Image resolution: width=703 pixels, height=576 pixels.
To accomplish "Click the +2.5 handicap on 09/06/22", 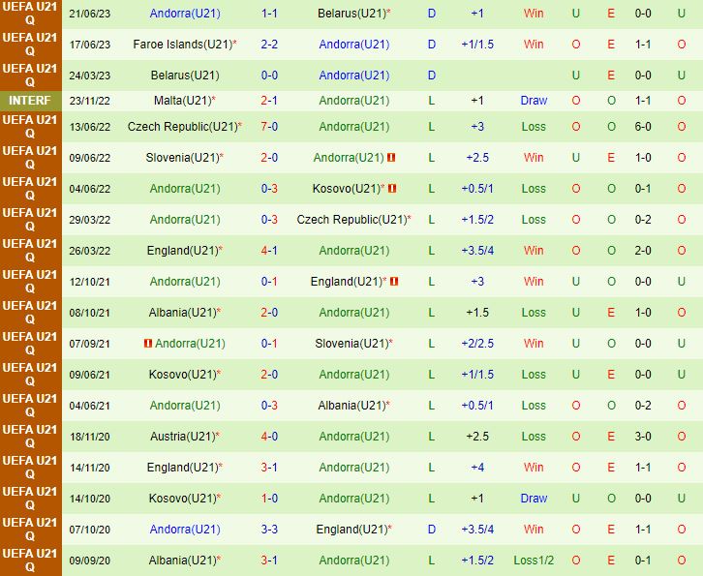I will pos(477,158).
